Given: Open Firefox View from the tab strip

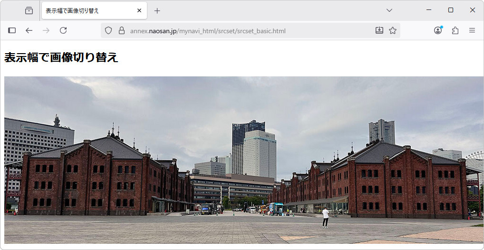Looking at the screenshot, I should point(29,10).
